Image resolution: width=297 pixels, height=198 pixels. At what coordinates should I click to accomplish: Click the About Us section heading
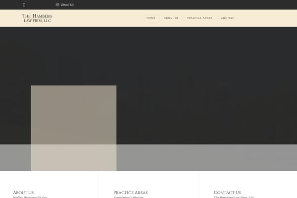23,193
